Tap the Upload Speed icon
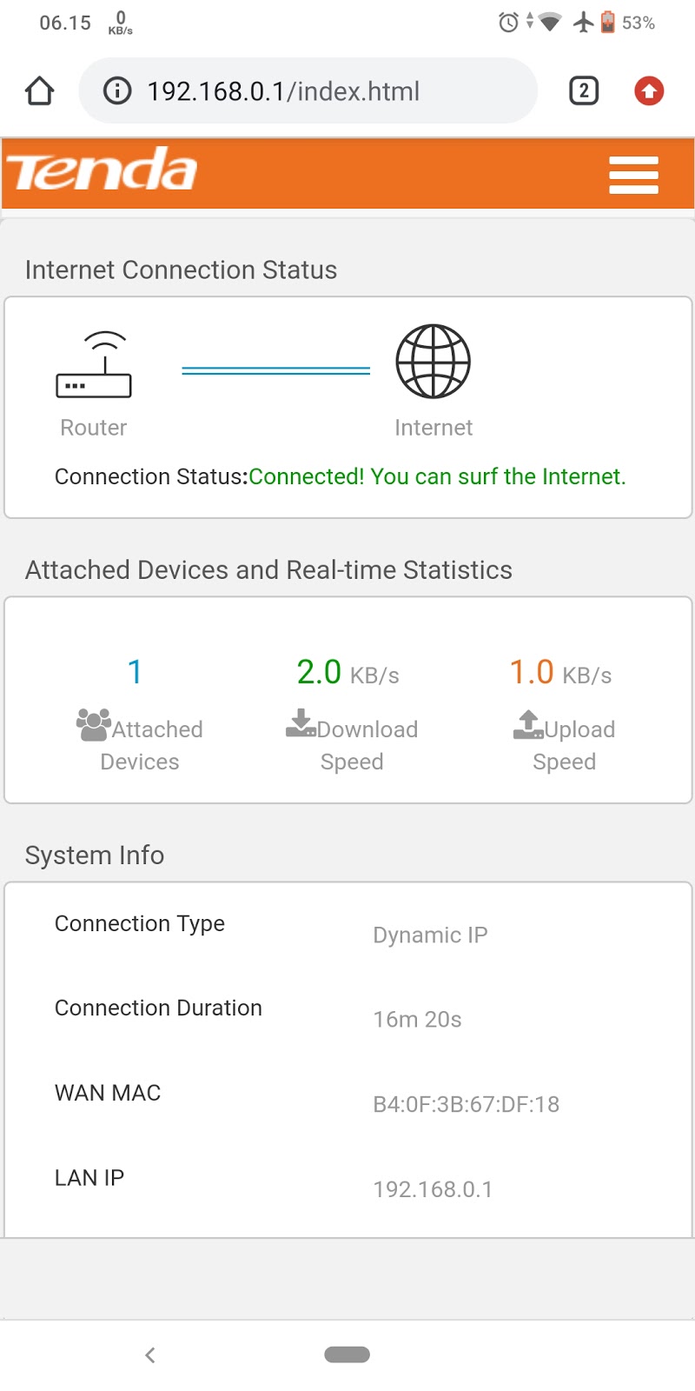 [527, 724]
